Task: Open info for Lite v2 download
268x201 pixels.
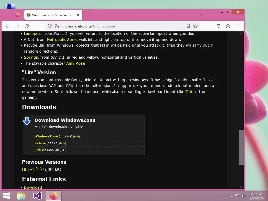Action: coord(63,150)
